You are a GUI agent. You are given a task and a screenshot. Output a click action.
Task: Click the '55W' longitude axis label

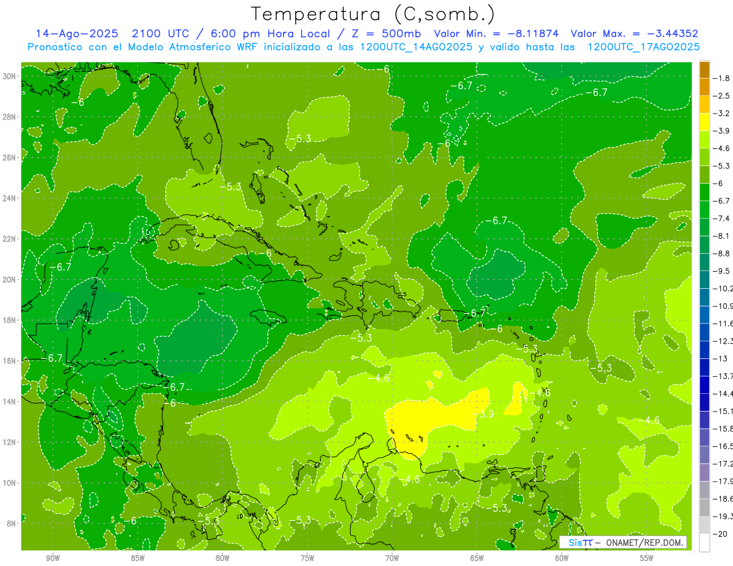coord(647,558)
